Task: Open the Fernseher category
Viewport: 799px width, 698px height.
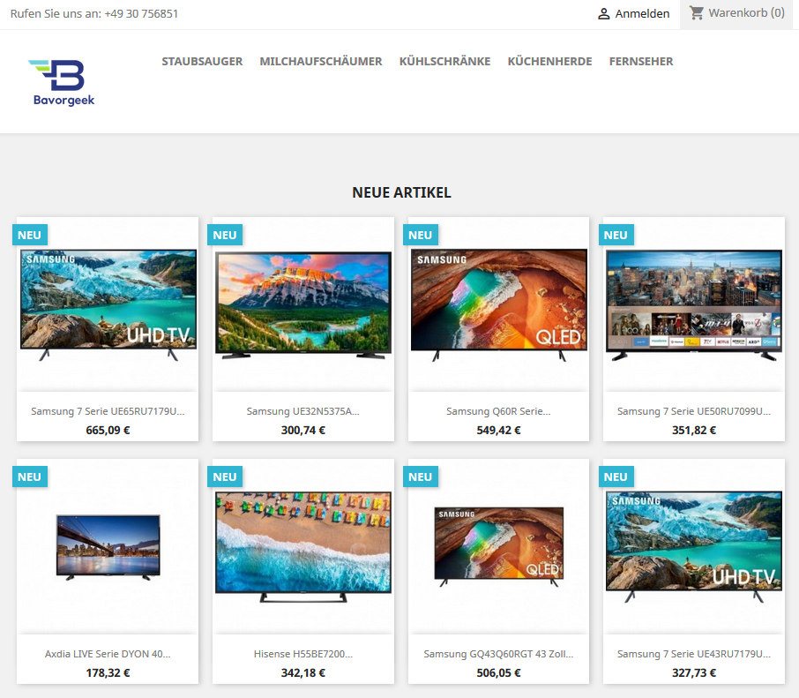Action: point(641,61)
